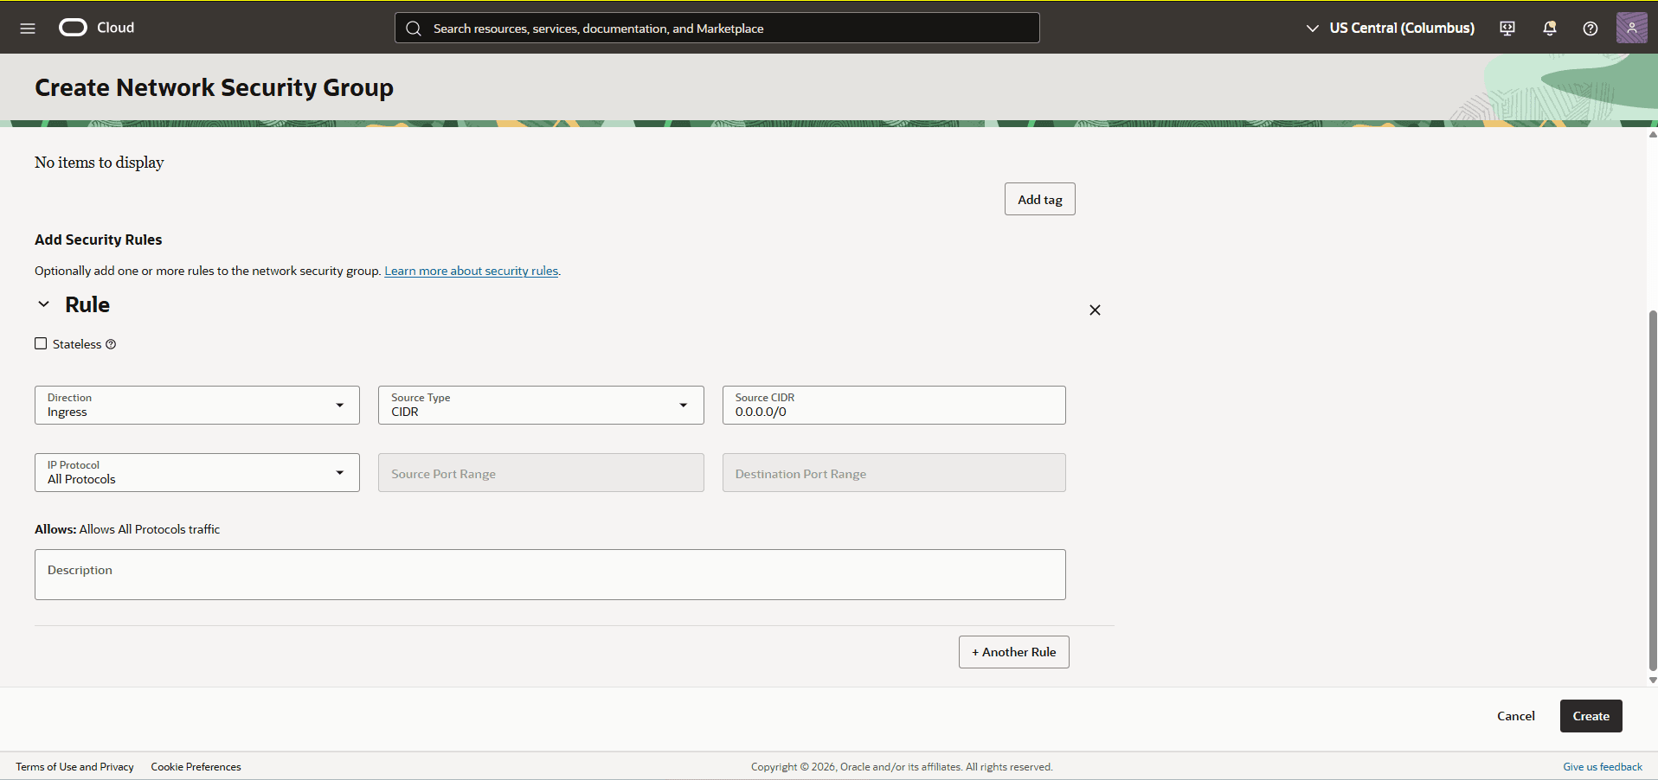Open the Cloud Shell developer tools icon
This screenshot has height=780, width=1658.
1507,29
